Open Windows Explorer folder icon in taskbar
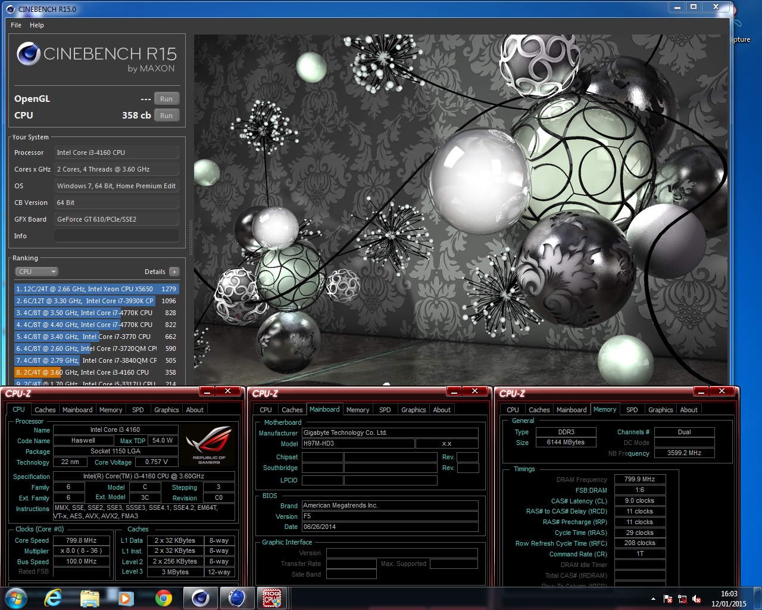 click(x=89, y=598)
